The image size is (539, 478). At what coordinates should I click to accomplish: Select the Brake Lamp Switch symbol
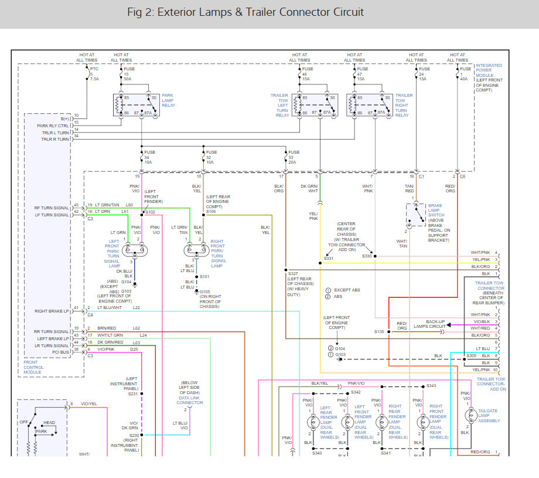pyautogui.click(x=416, y=215)
